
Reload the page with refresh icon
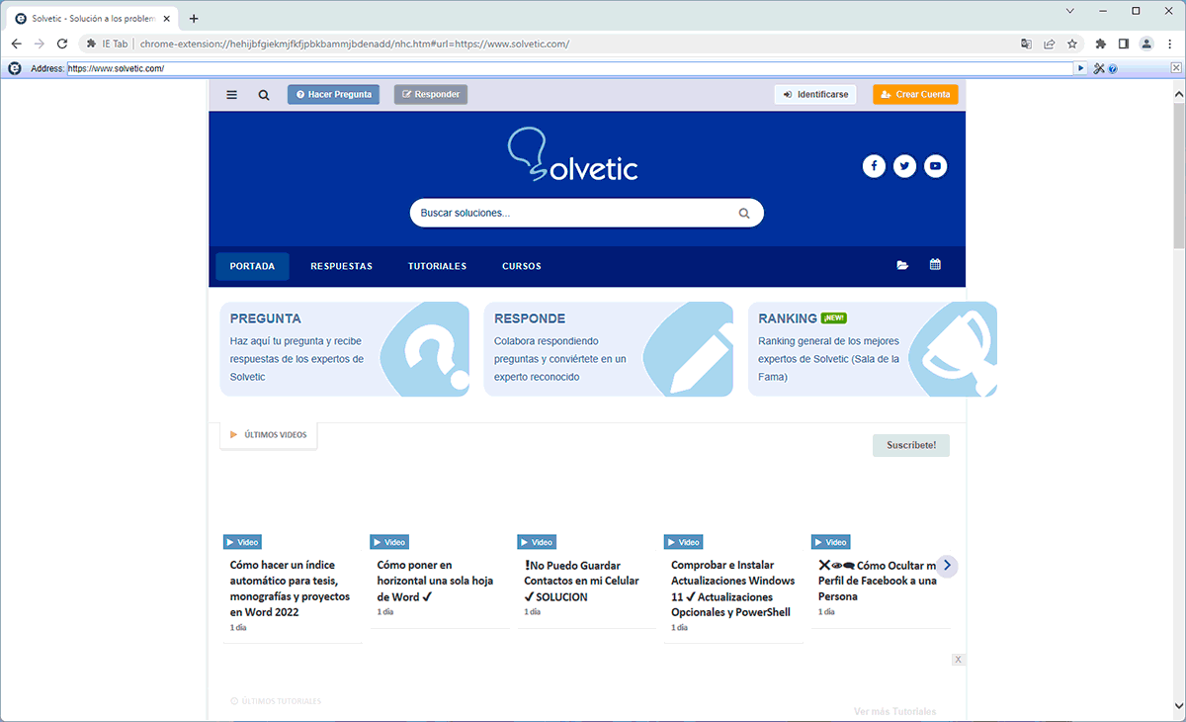tap(62, 44)
